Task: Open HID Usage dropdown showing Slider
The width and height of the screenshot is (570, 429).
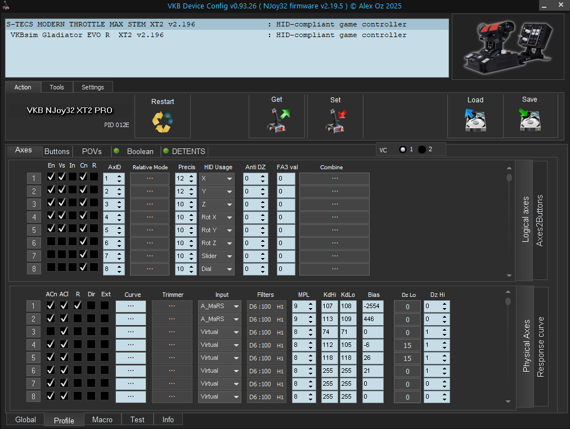Action: (217, 256)
